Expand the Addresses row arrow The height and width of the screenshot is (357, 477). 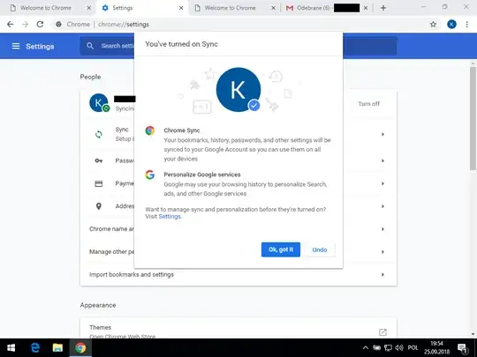point(382,206)
